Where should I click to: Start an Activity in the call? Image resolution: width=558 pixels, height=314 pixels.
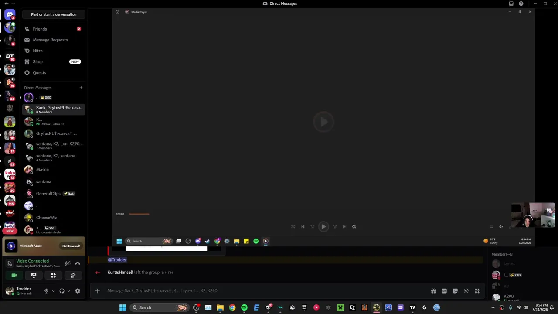[53, 275]
